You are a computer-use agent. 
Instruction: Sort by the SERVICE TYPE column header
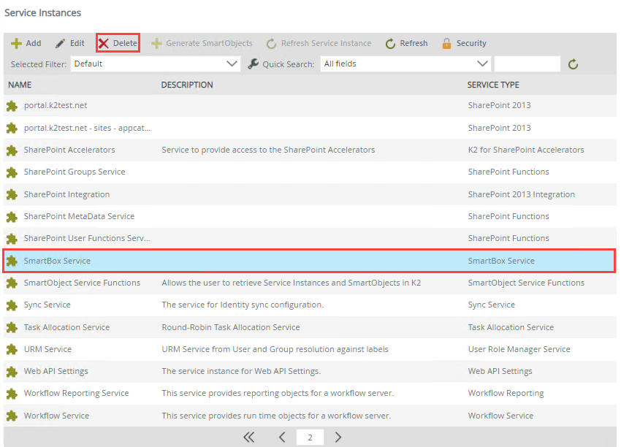coord(493,85)
